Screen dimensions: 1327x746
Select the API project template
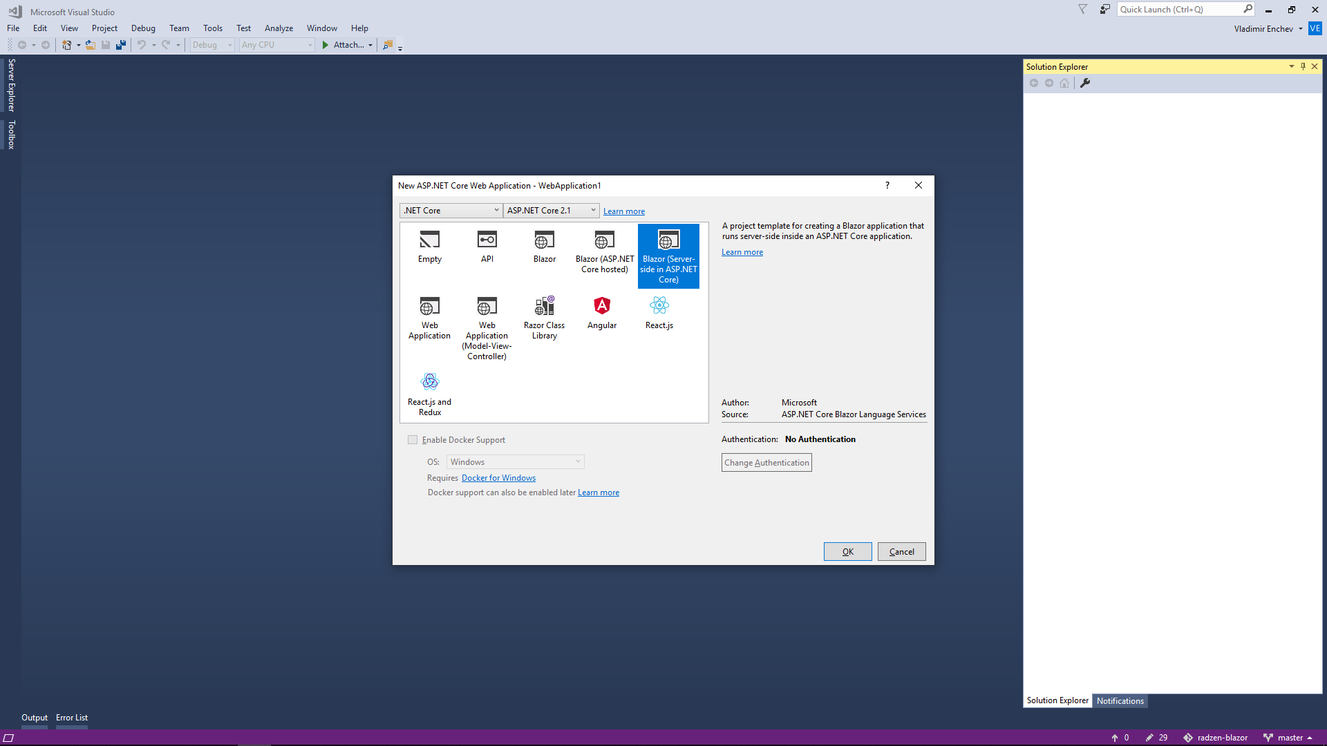(487, 247)
